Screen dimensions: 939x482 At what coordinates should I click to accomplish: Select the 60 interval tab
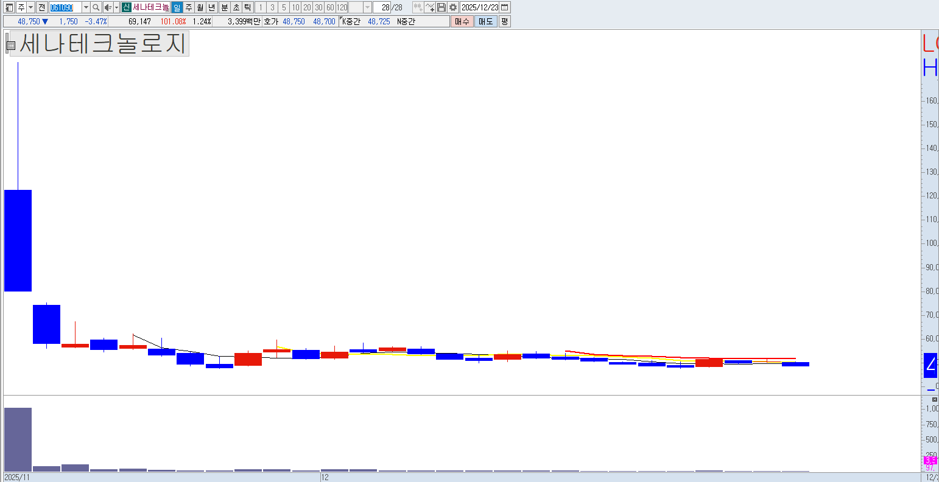[x=330, y=7]
